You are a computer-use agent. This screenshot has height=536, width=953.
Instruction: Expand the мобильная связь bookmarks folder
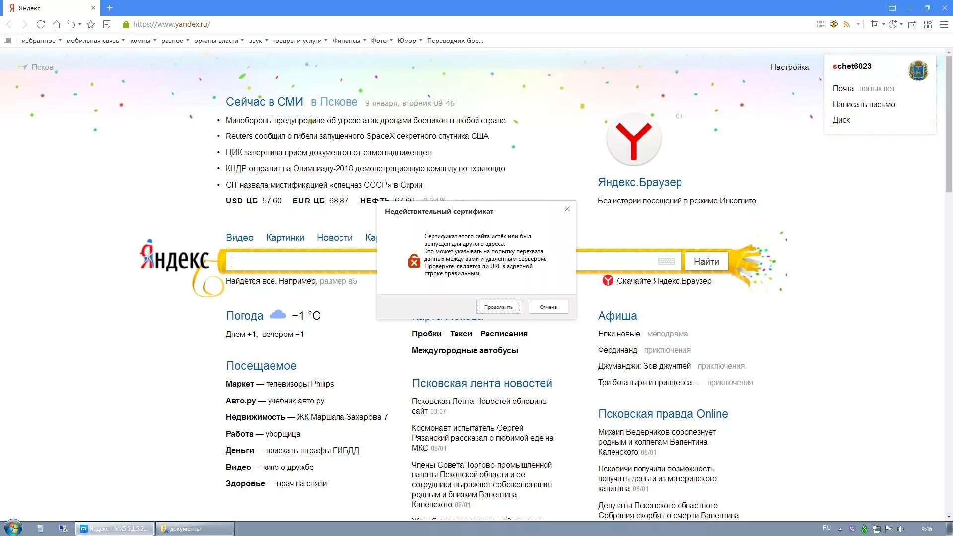(95, 41)
